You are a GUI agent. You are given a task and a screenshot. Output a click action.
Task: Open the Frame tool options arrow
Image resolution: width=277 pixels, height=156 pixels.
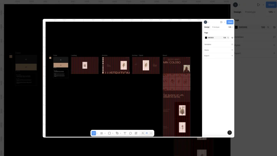coord(105,133)
